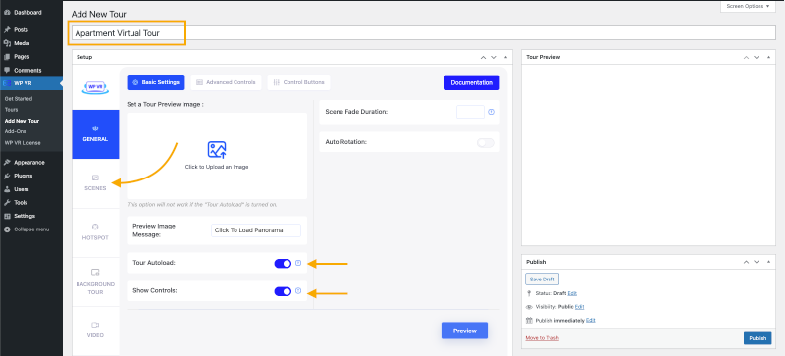Toggle the Tour Autoload switch
This screenshot has height=356, width=785.
pyautogui.click(x=283, y=264)
